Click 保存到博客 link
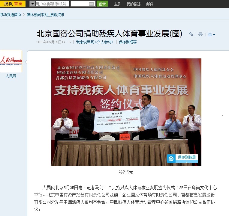The height and width of the screenshot is (216, 229). 128,42
